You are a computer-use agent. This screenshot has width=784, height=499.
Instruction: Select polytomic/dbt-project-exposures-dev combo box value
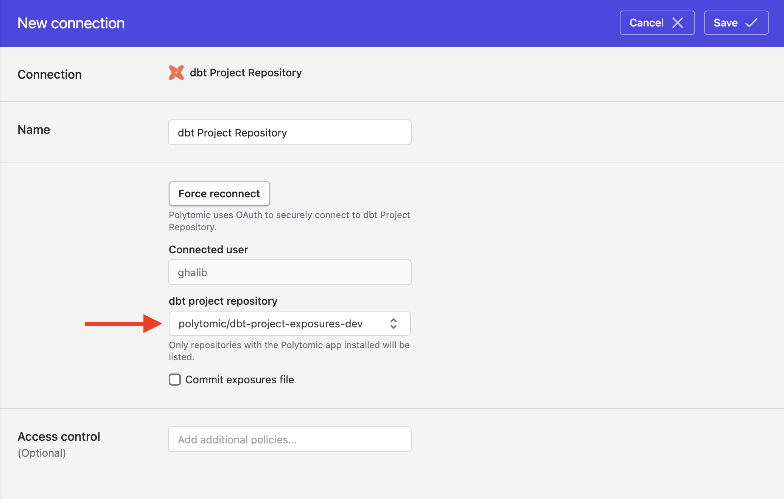point(270,324)
